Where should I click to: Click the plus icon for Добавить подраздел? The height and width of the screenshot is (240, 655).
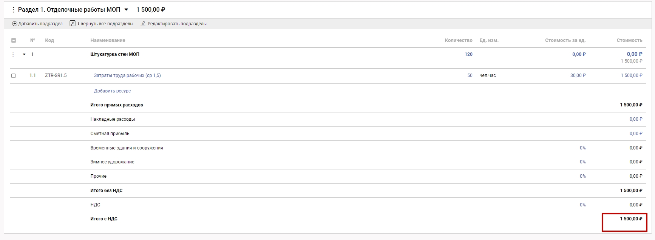[x=15, y=24]
